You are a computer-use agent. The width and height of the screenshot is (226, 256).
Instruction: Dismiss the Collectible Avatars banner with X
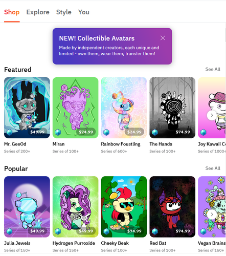pos(163,38)
